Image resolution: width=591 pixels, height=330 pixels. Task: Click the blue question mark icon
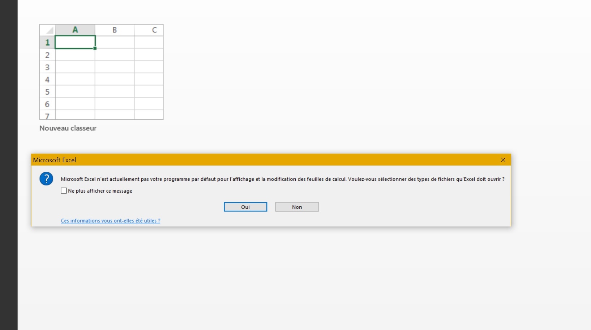tap(46, 179)
